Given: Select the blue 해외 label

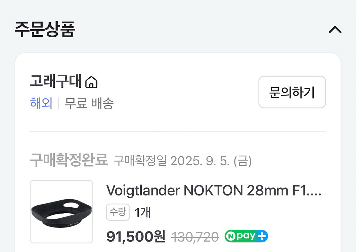Looking at the screenshot, I should tap(41, 103).
